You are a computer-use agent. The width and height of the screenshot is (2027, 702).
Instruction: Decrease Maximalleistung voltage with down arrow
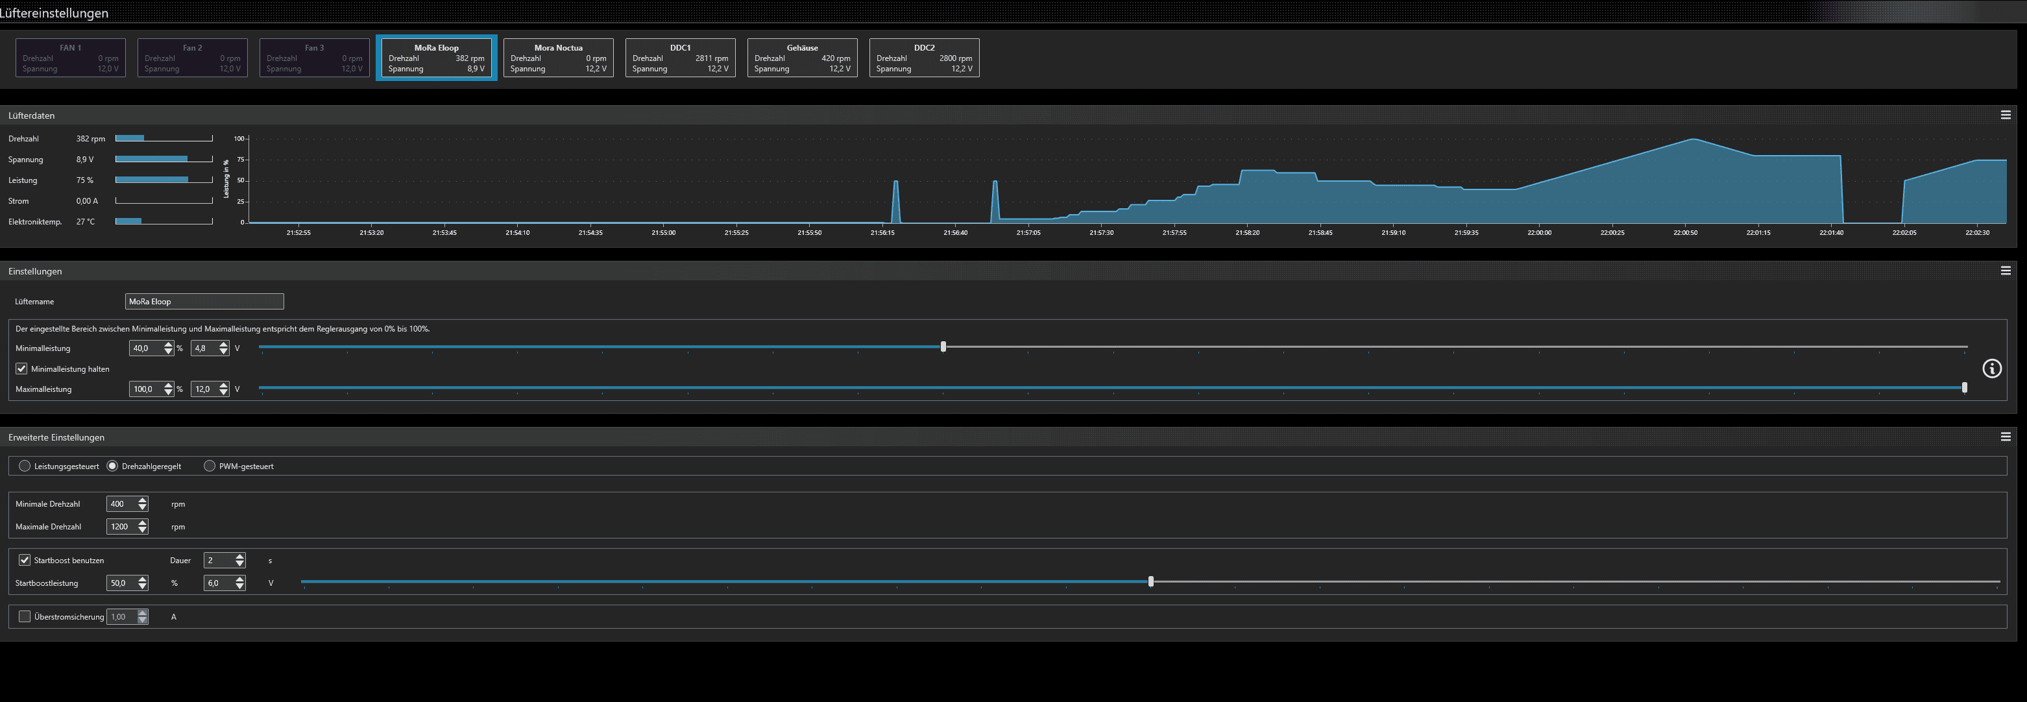(x=223, y=392)
